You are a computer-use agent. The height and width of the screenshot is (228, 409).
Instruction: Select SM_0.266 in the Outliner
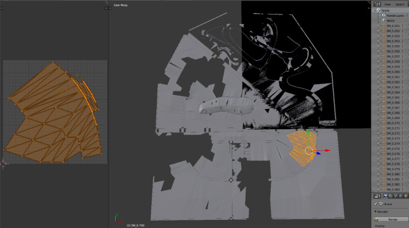coord(393,103)
